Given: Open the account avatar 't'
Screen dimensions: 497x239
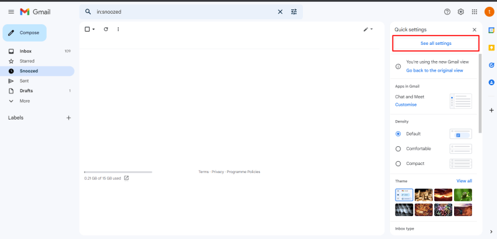Looking at the screenshot, I should (490, 12).
